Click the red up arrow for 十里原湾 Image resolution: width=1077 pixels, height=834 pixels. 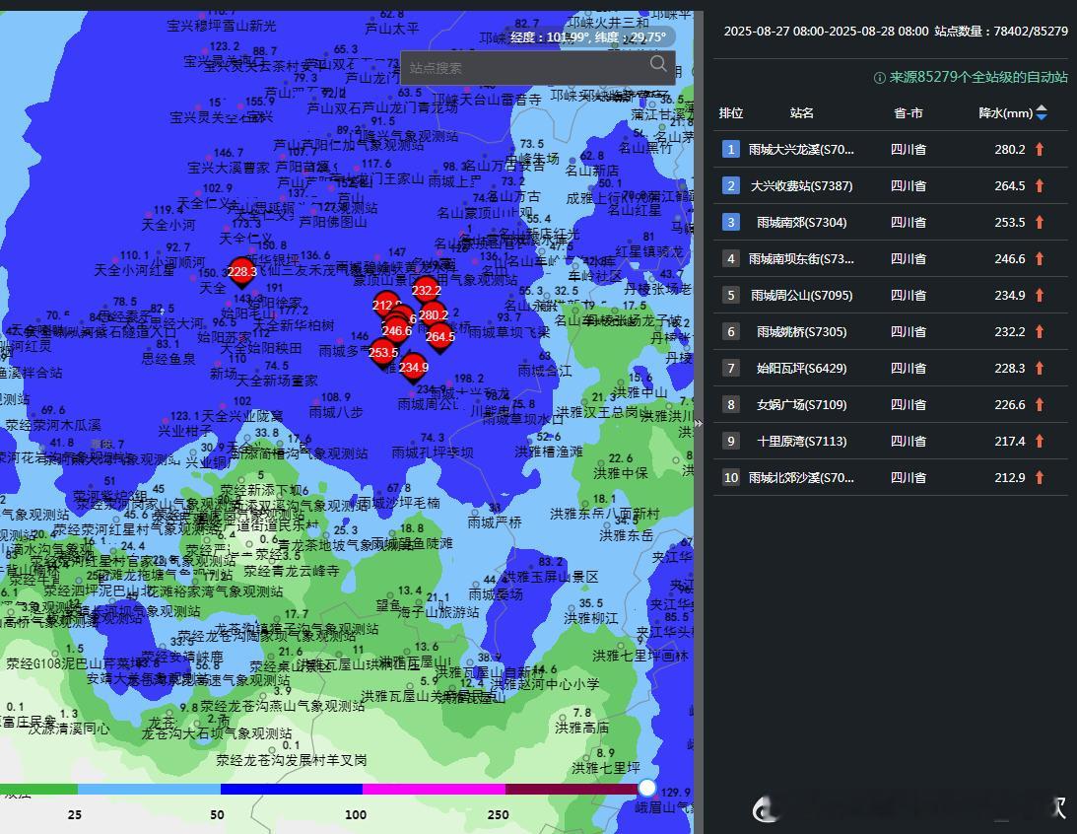click(x=1040, y=441)
